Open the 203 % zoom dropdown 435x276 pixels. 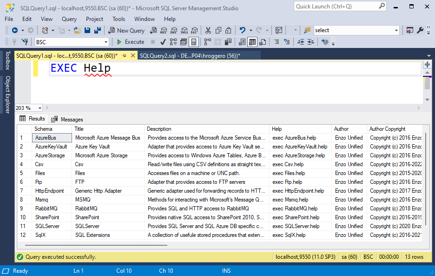pyautogui.click(x=40, y=108)
